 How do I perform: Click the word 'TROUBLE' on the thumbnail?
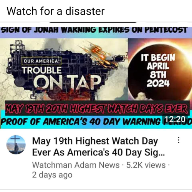click(42, 70)
